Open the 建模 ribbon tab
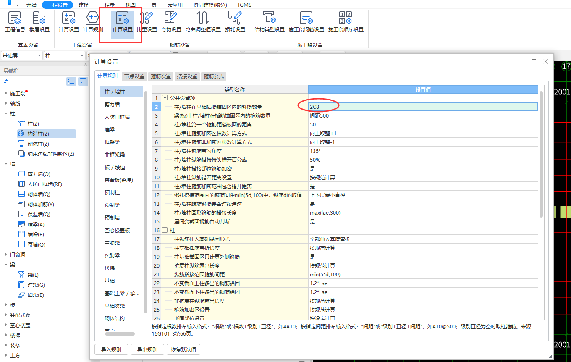 click(x=84, y=5)
